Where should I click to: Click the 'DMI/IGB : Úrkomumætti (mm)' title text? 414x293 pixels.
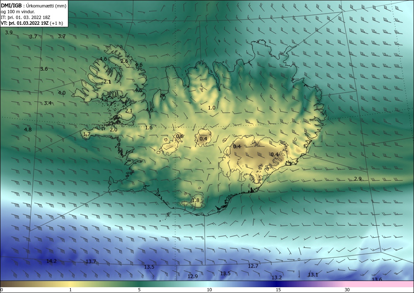[34, 6]
